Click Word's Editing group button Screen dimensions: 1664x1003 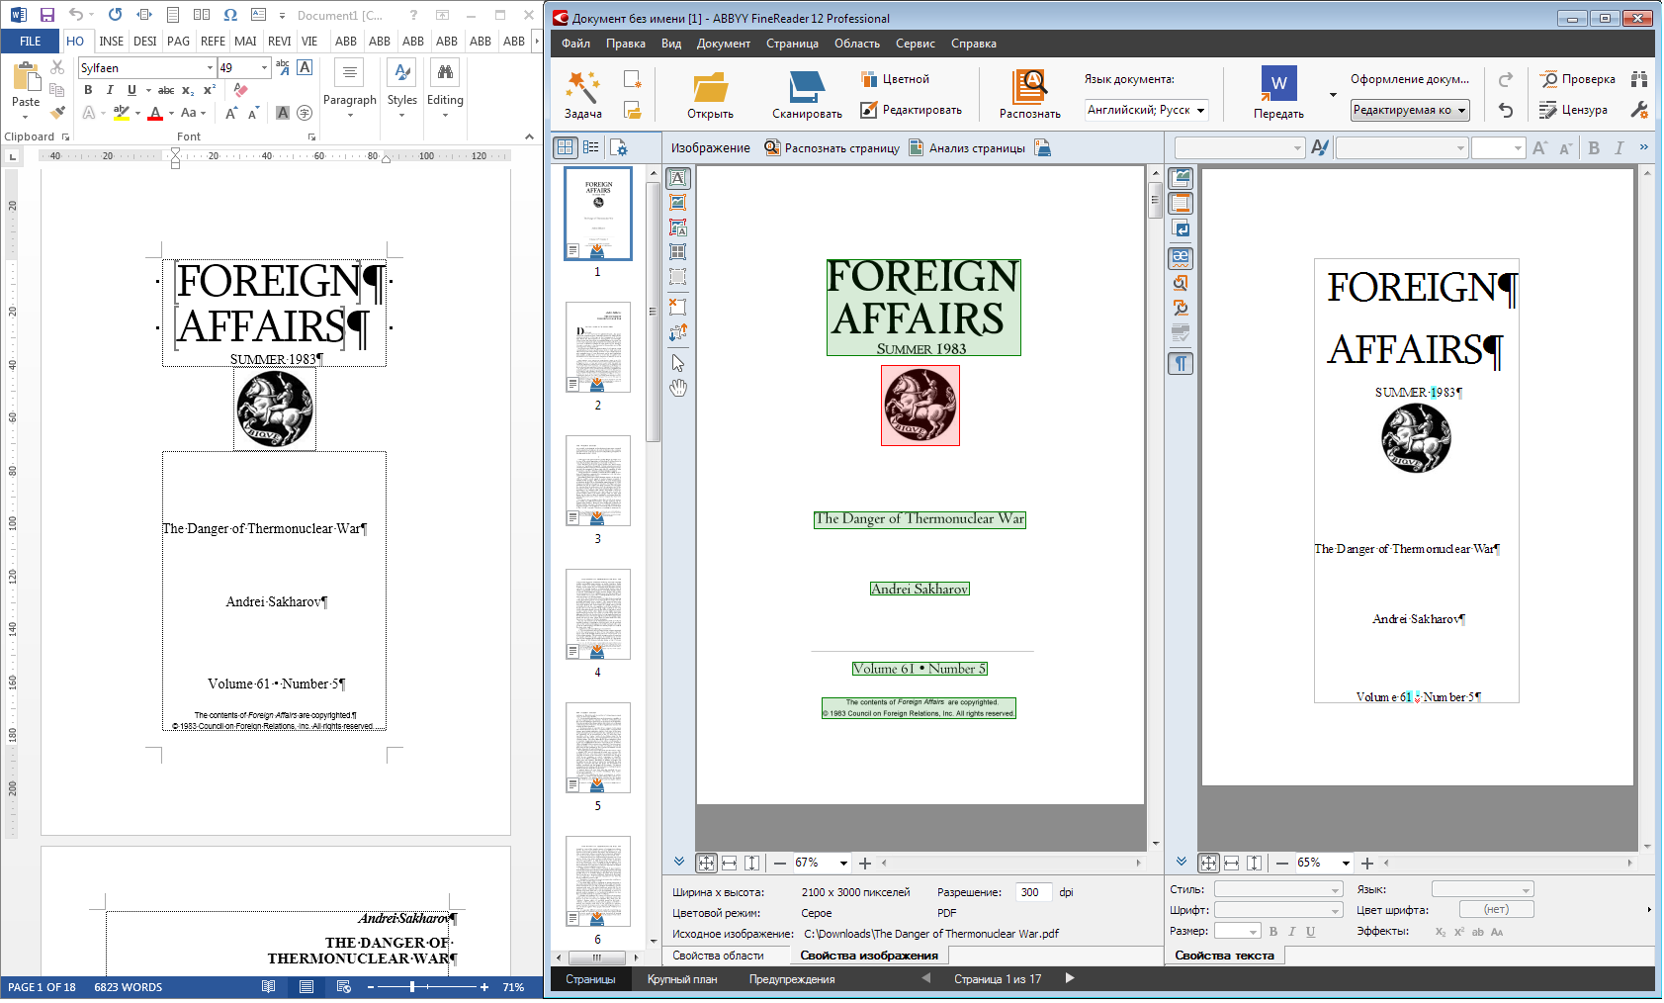[x=445, y=89]
